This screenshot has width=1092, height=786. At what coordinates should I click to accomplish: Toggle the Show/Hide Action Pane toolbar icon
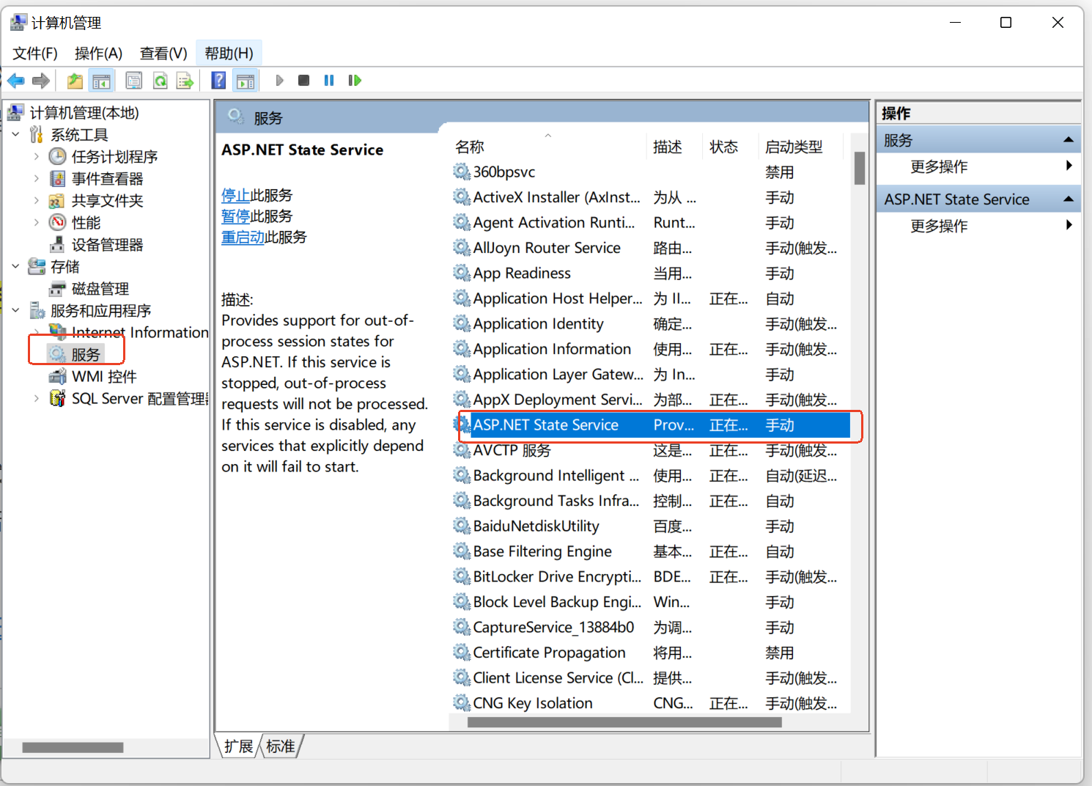click(246, 81)
